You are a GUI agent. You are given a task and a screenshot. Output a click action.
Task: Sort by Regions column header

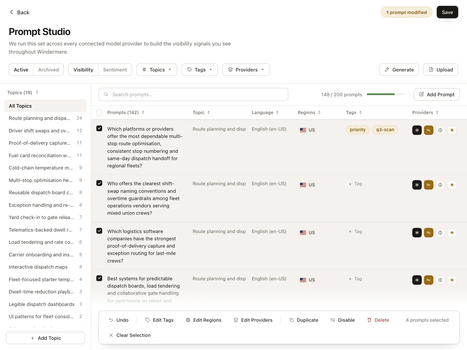(309, 113)
